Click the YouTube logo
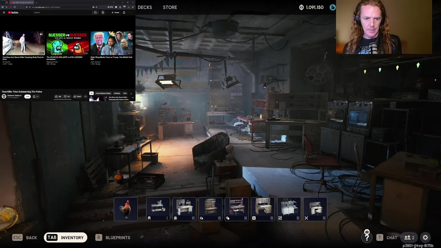The height and width of the screenshot is (248, 441). [x=13, y=12]
